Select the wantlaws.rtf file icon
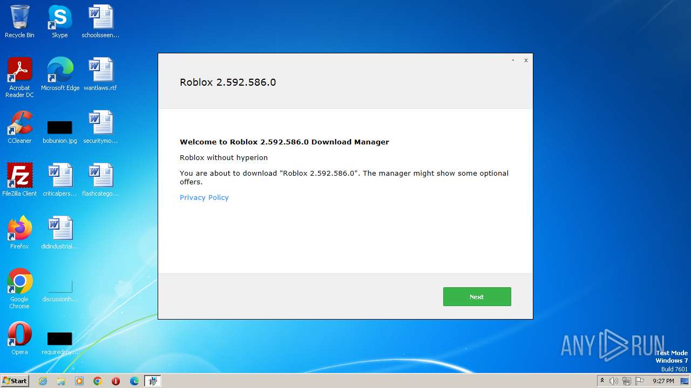691x388 pixels. [100, 74]
